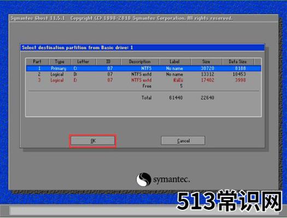This screenshot has width=287, height=218.
Task: Click the Symantec Ghost 11.5.1 title text
Action: [x=38, y=18]
